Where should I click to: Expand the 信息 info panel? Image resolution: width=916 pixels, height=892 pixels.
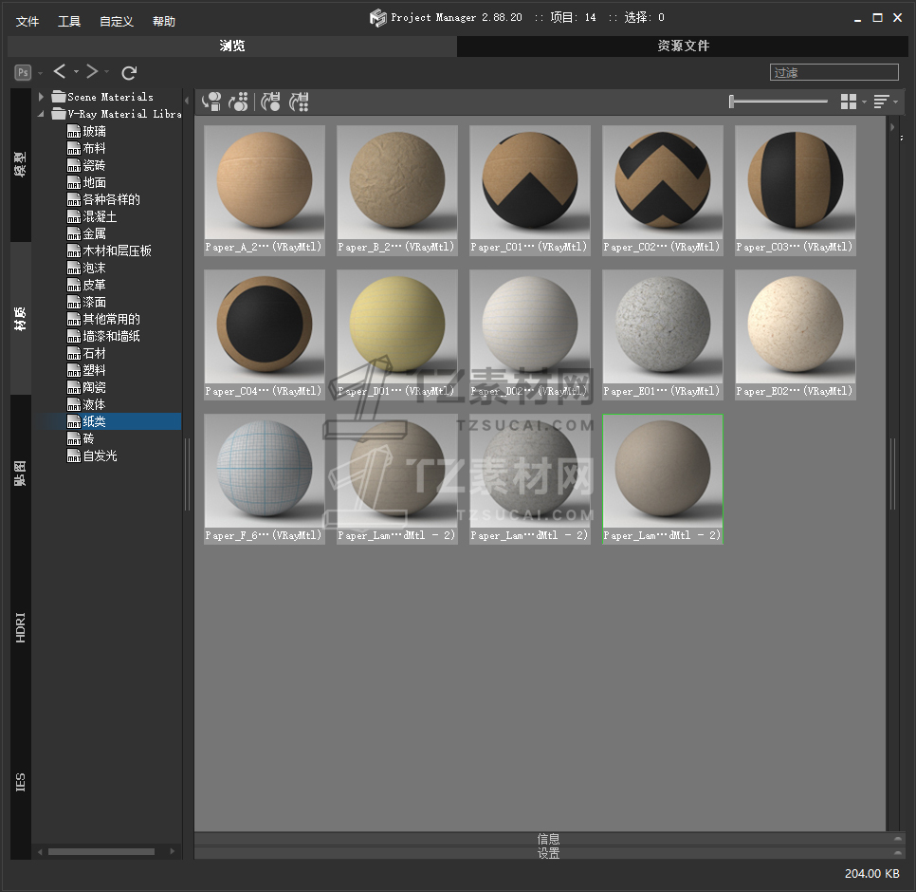(x=548, y=839)
